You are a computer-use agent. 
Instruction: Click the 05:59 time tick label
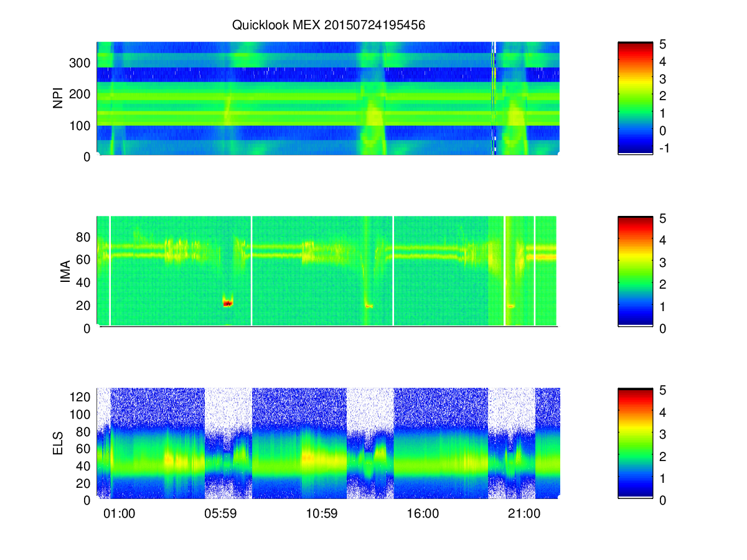[x=220, y=513]
